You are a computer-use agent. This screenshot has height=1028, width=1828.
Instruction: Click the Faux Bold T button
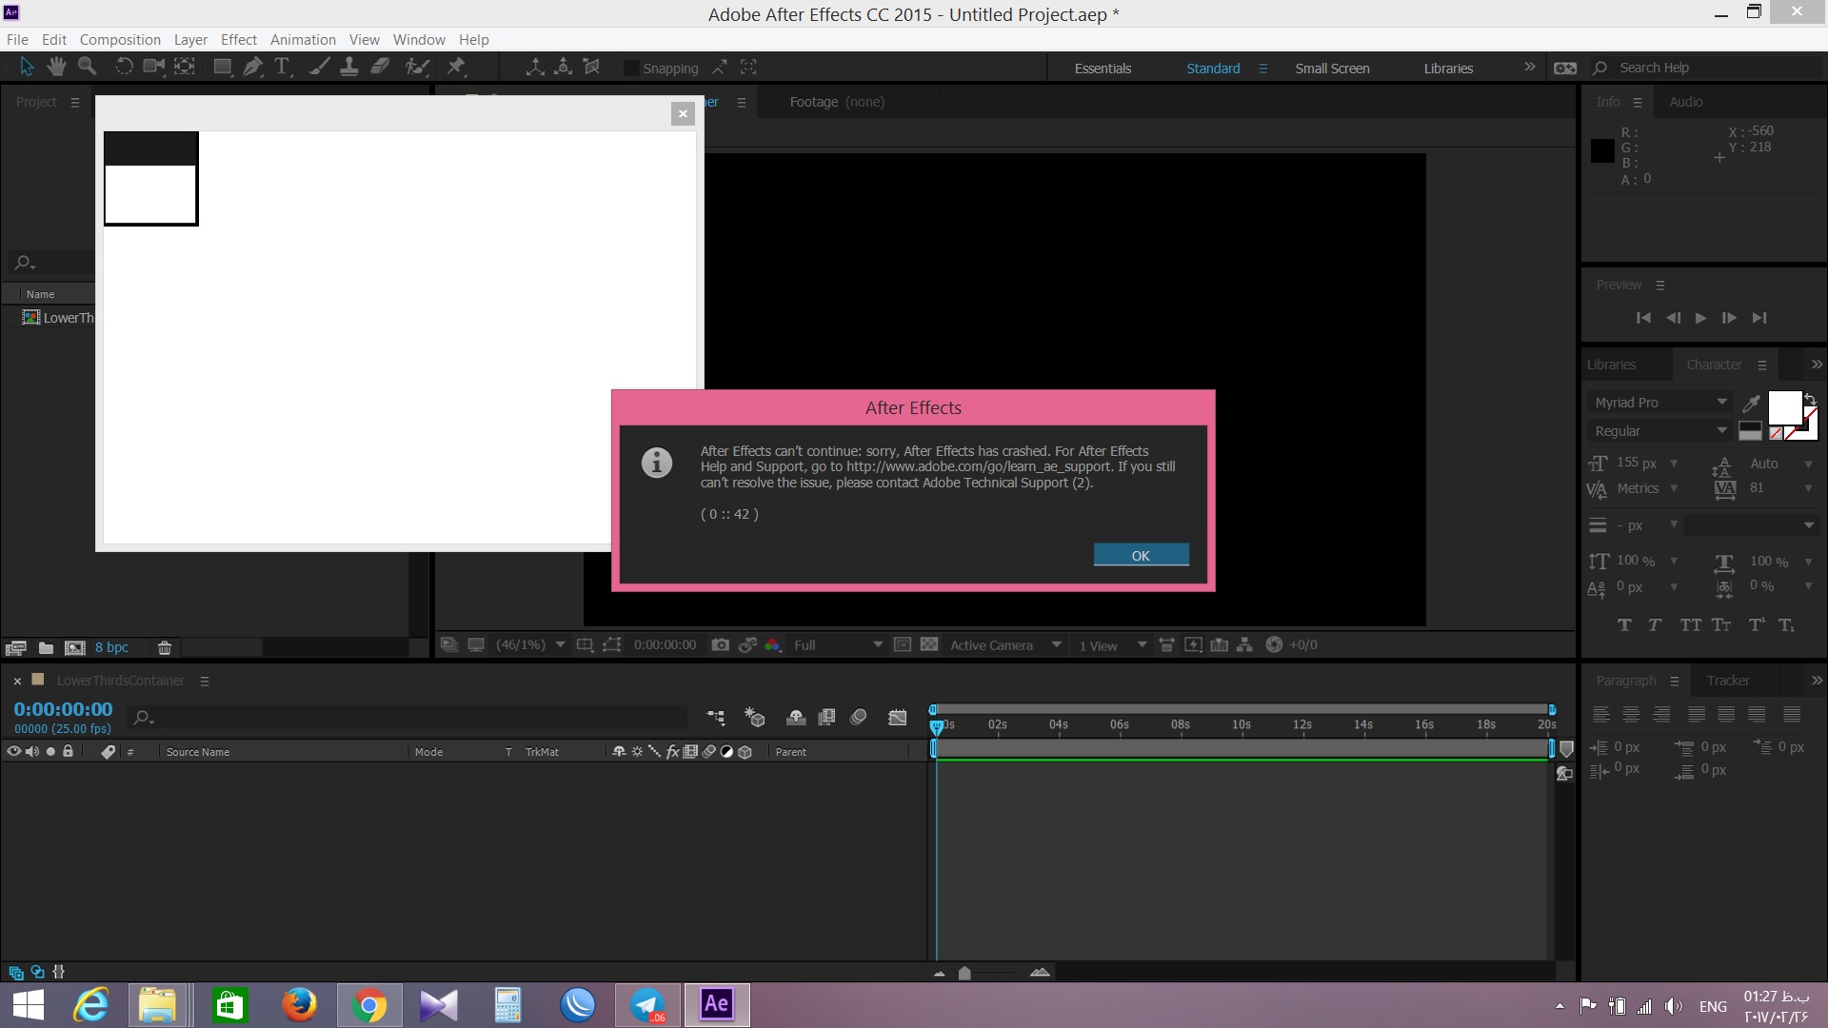[x=1624, y=625]
